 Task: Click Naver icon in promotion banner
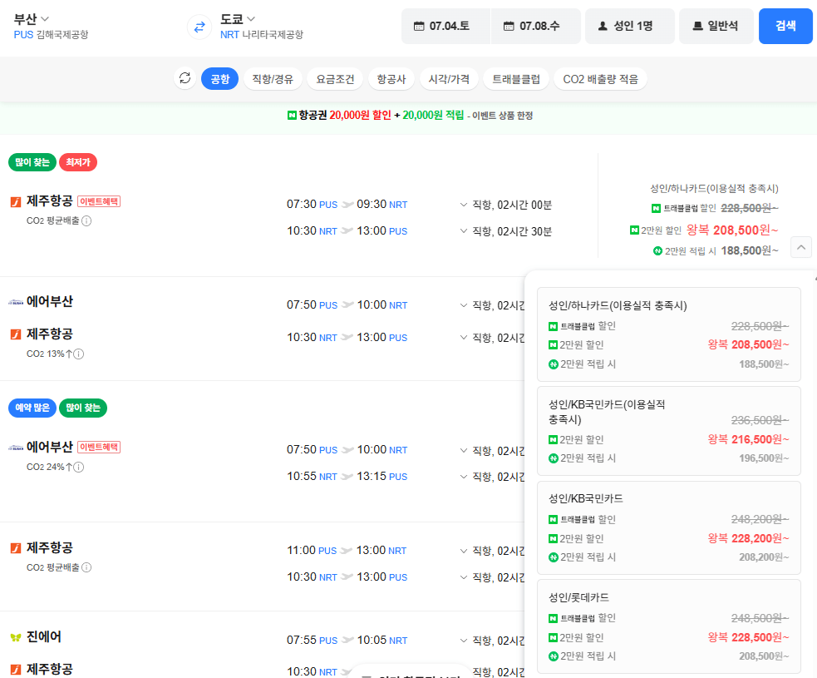(292, 115)
